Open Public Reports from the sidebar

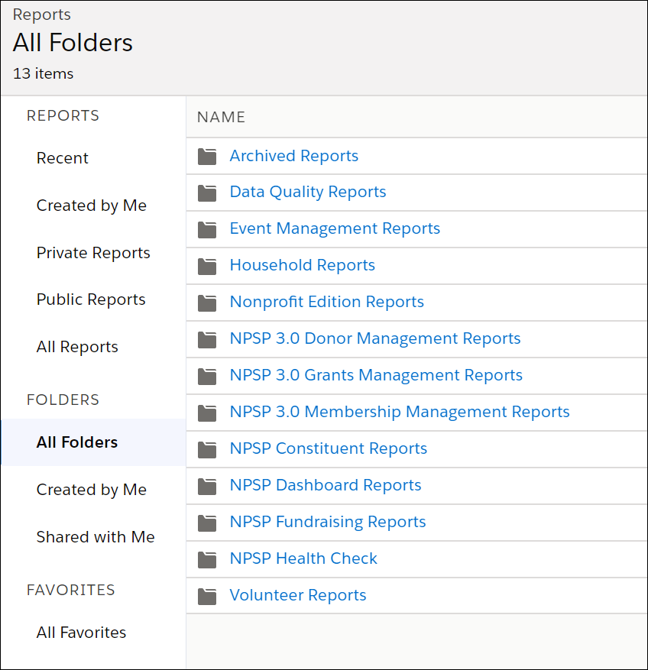click(90, 299)
